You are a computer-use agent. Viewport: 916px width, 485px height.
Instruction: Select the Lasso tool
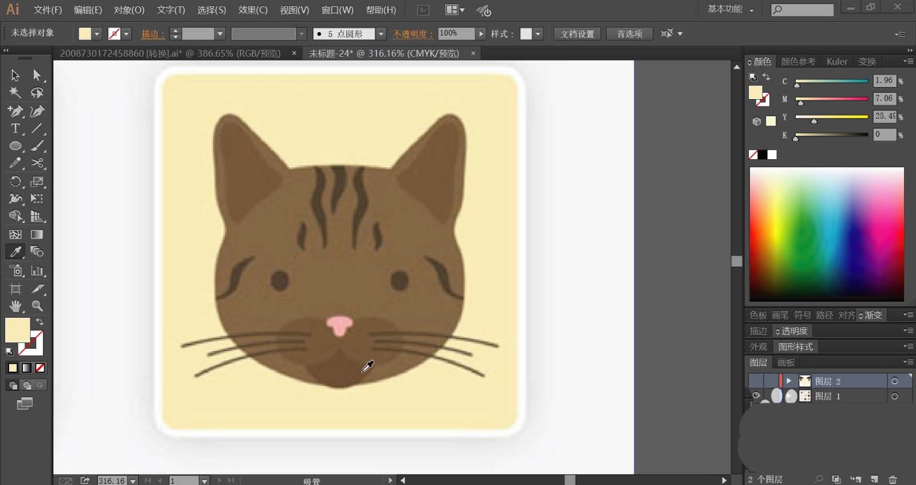[37, 93]
